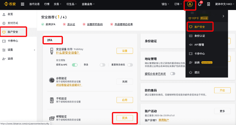This screenshot has height=125, width=236.
Task: Open the 什么是安全设备? link
Action: point(68,53)
